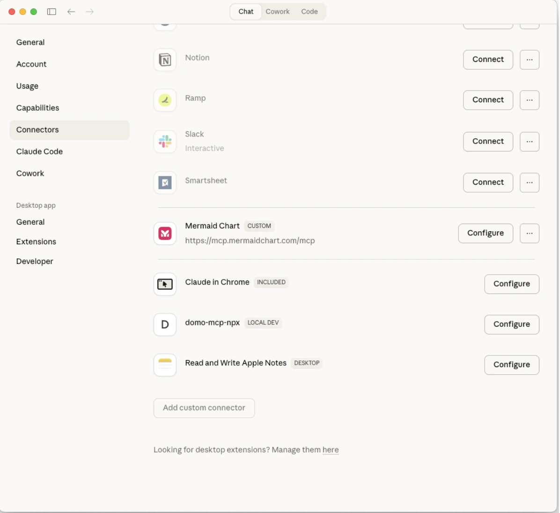Go back with the left arrow
The image size is (560, 513).
pyautogui.click(x=71, y=12)
